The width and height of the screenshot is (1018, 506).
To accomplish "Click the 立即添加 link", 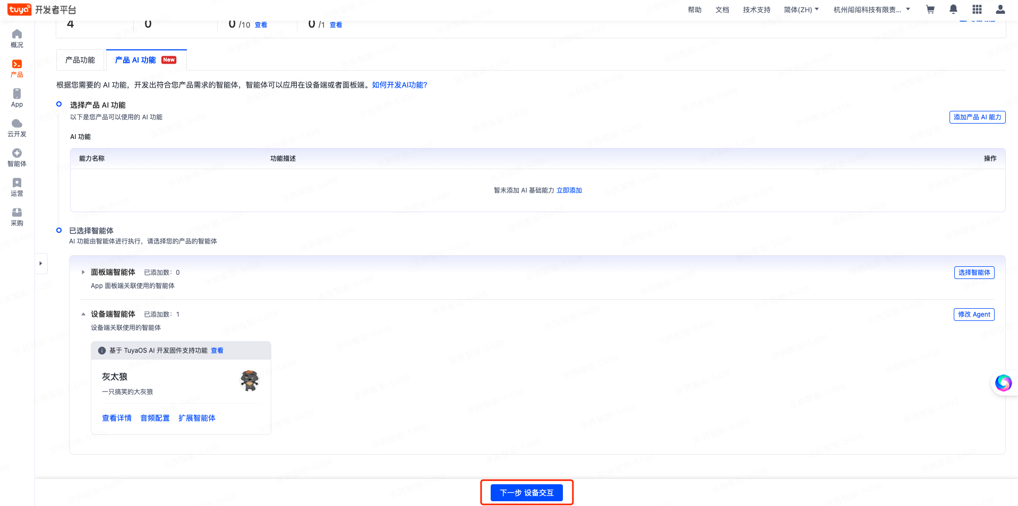I will (x=569, y=190).
